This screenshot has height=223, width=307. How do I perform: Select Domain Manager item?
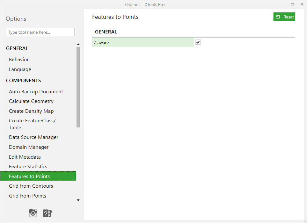pyautogui.click(x=29, y=147)
